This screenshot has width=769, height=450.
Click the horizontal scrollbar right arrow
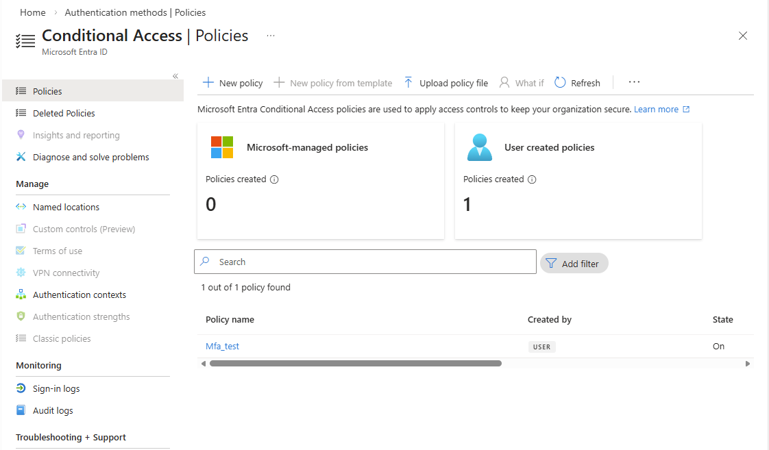coord(748,364)
